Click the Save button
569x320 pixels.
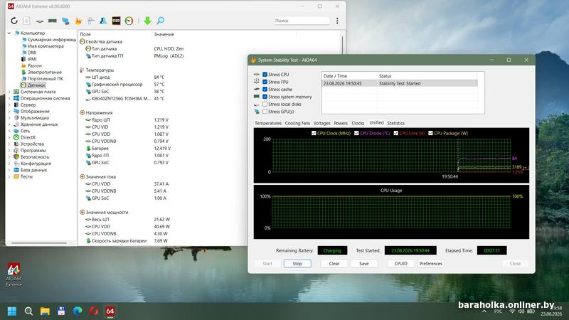pyautogui.click(x=364, y=264)
